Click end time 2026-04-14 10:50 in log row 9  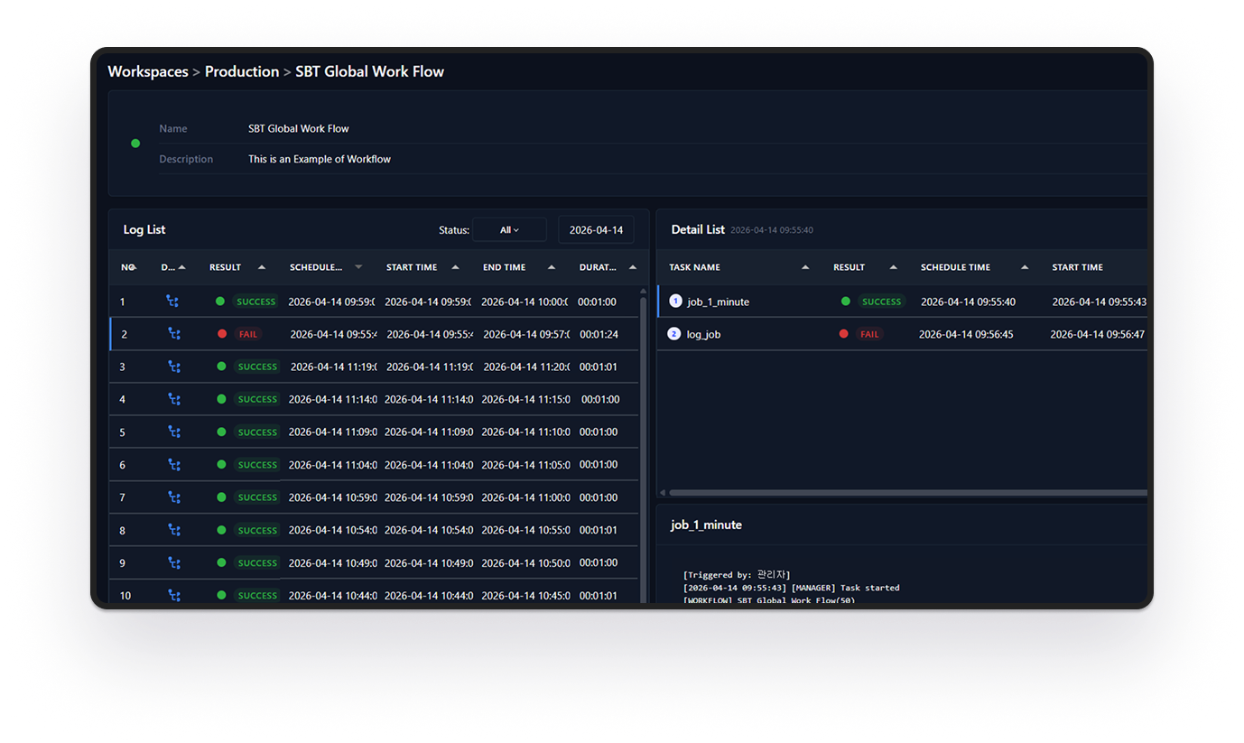[525, 562]
